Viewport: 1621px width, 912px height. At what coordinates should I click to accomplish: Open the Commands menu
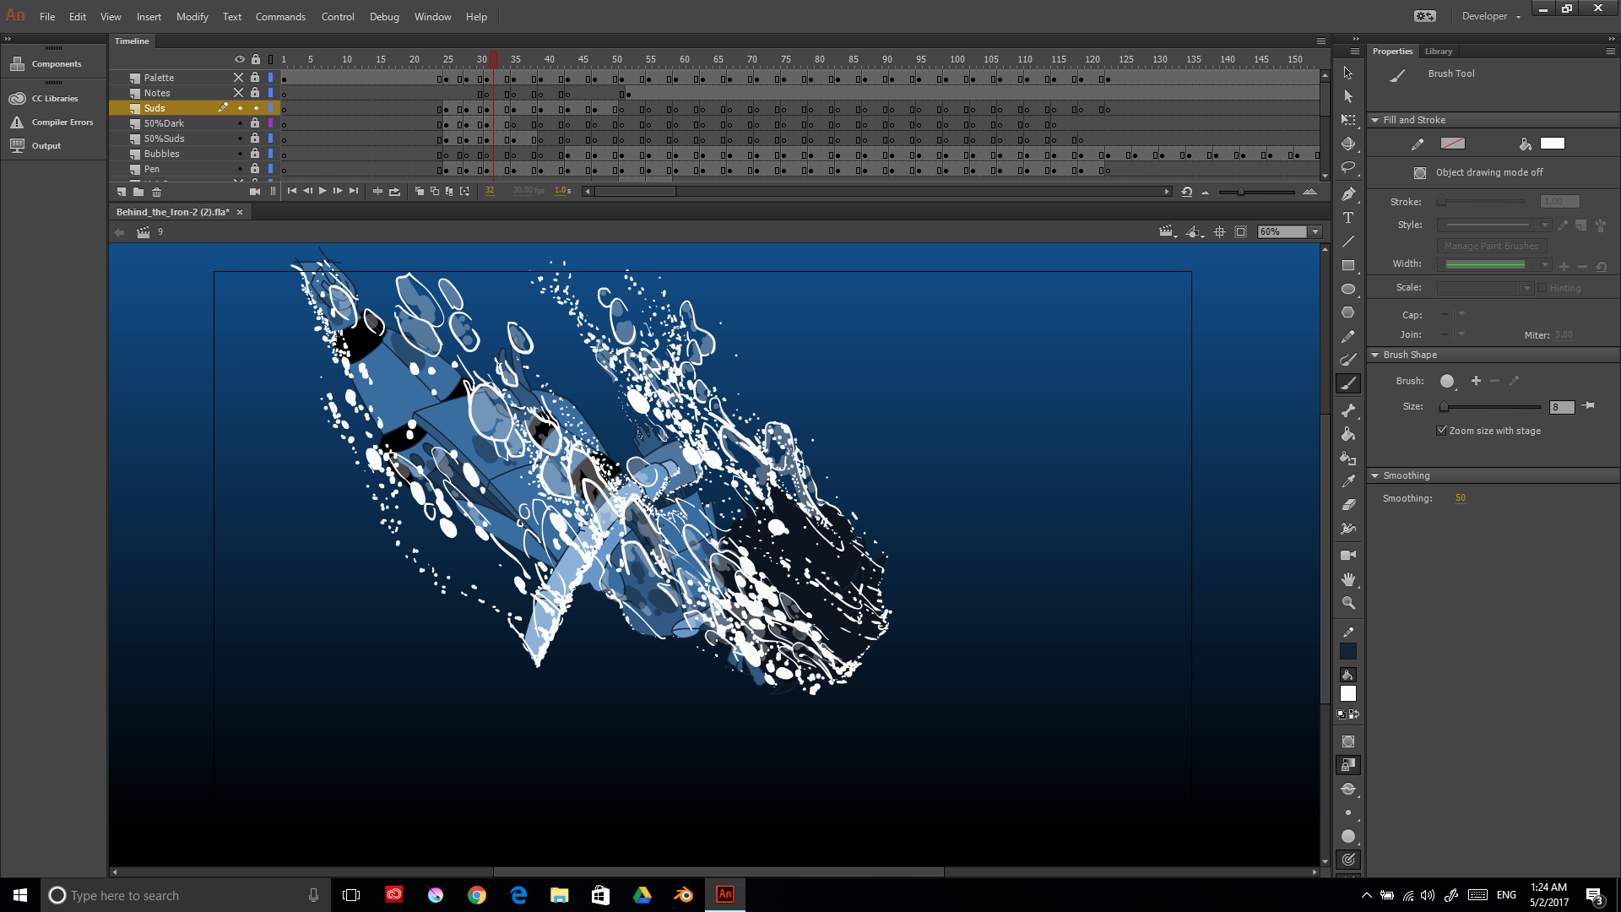coord(280,17)
